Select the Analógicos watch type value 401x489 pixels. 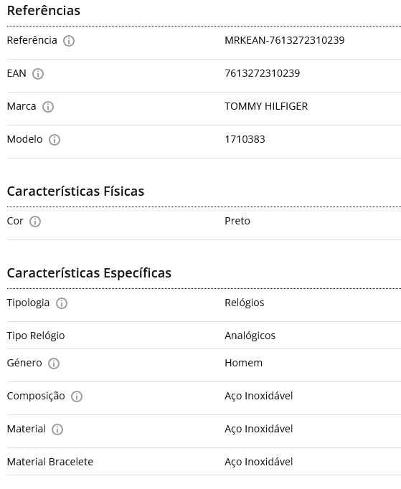tap(250, 336)
